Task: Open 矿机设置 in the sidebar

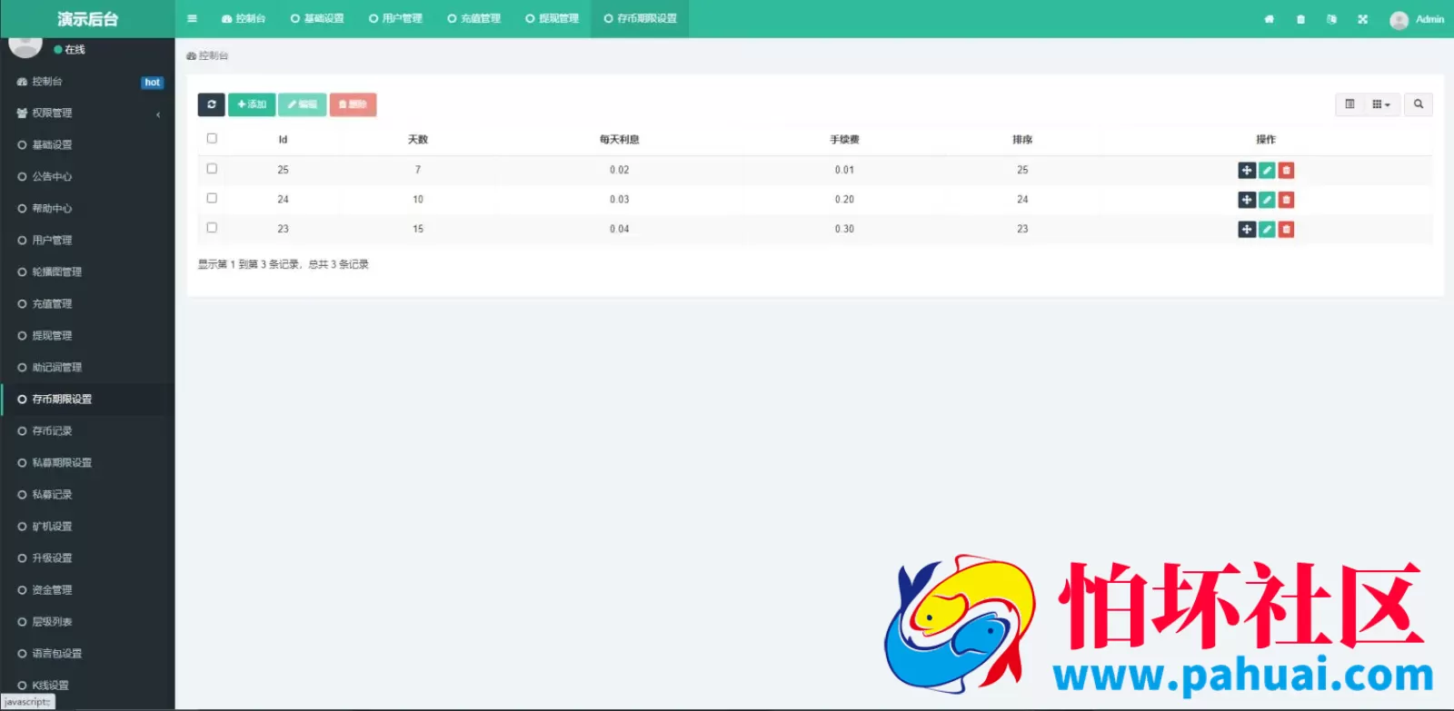Action: pos(87,527)
